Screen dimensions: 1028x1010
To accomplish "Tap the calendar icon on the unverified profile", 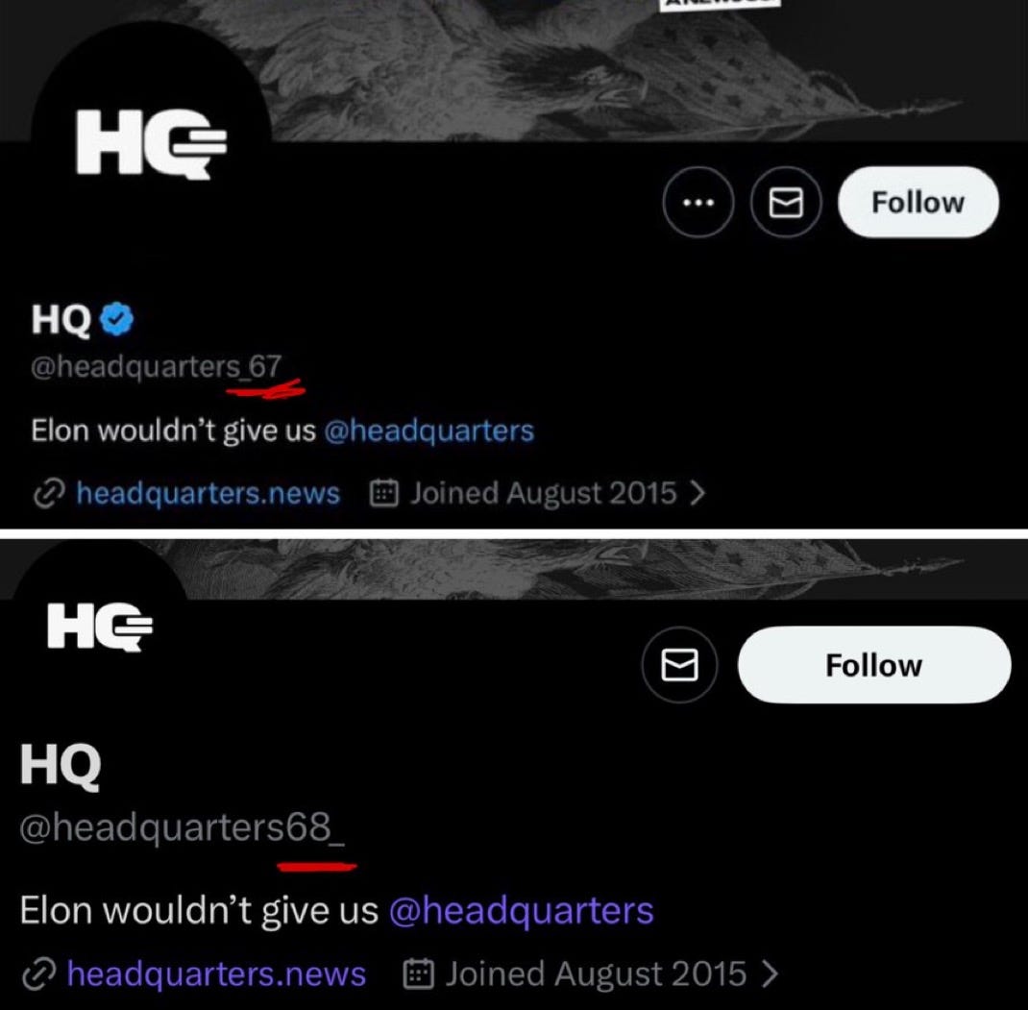I will pyautogui.click(x=418, y=973).
